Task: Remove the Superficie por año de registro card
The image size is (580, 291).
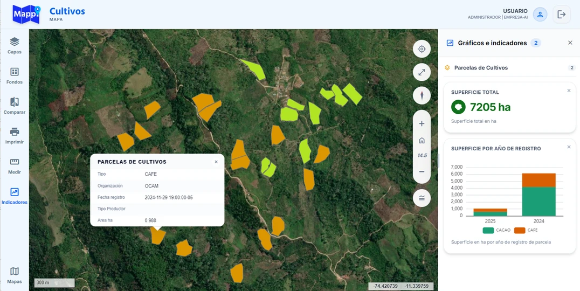Action: [569, 147]
